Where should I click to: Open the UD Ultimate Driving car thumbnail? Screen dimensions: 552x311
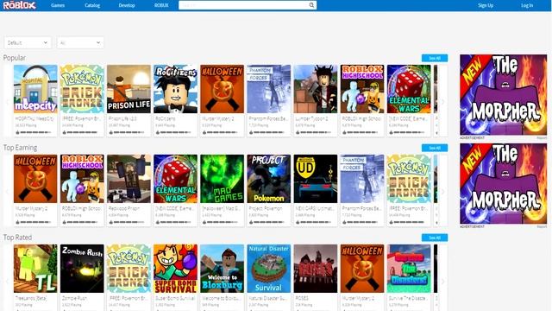click(x=316, y=179)
